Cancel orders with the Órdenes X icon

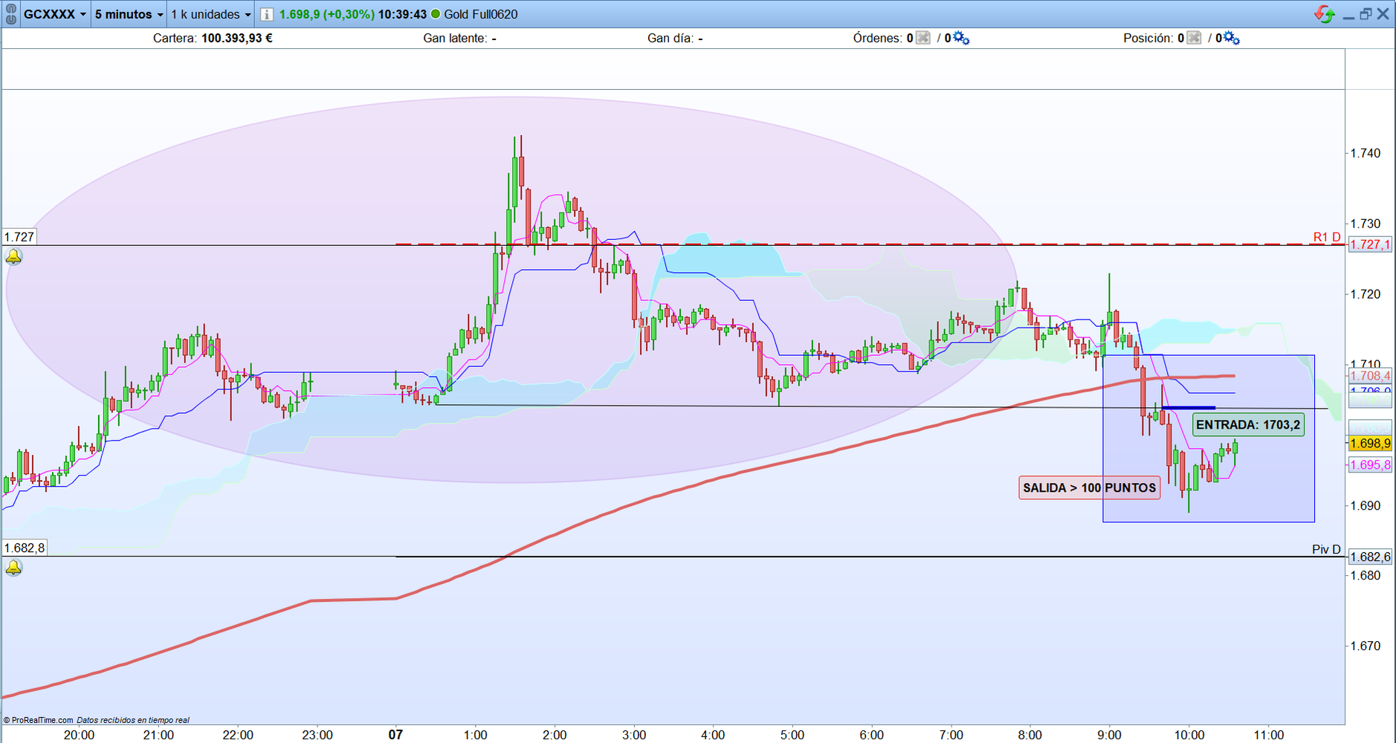(x=923, y=38)
